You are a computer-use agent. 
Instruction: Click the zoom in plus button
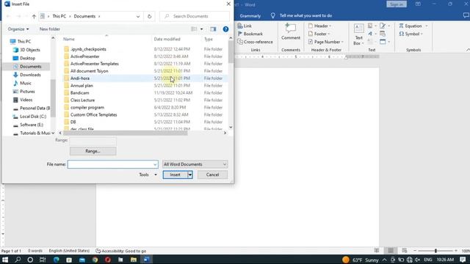[x=456, y=251]
